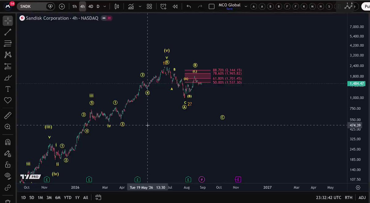Viewport: 370px width, 203px height.
Task: Select the pattern drawing tool
Action: point(8,55)
